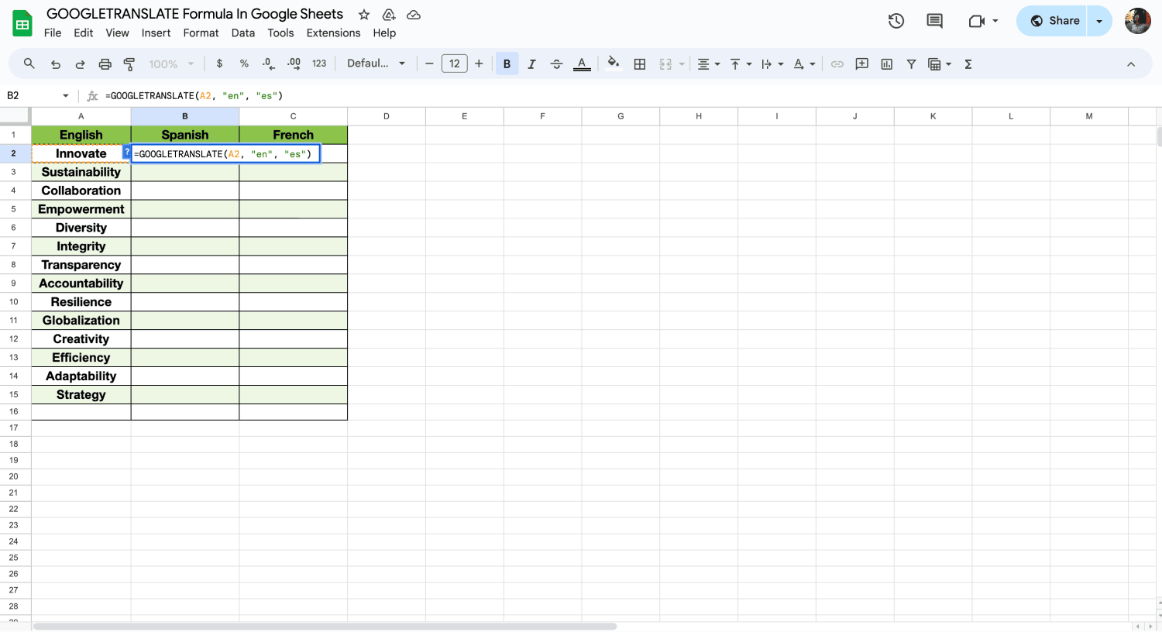The image size is (1162, 632).
Task: Star this spreadsheet document
Action: click(x=364, y=15)
